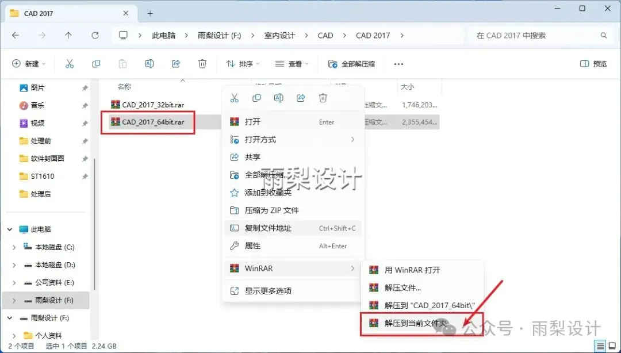The image size is (621, 353).
Task: Click the share icon in the context menu
Action: click(x=301, y=98)
